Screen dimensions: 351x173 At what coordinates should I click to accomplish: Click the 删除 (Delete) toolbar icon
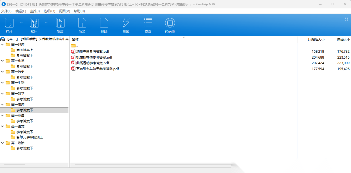click(x=104, y=23)
